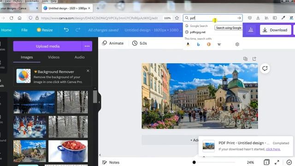Open the Notes panel button
The width and height of the screenshot is (295, 166).
point(111,162)
